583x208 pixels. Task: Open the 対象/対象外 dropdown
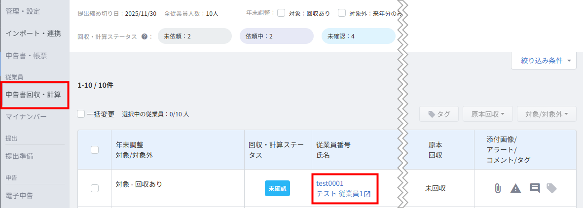(x=546, y=114)
